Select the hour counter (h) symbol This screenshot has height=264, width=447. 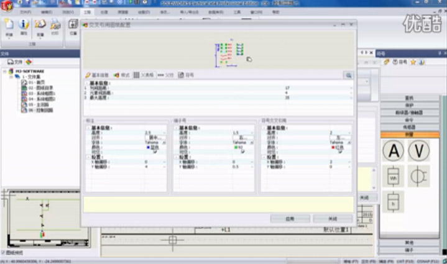click(393, 202)
